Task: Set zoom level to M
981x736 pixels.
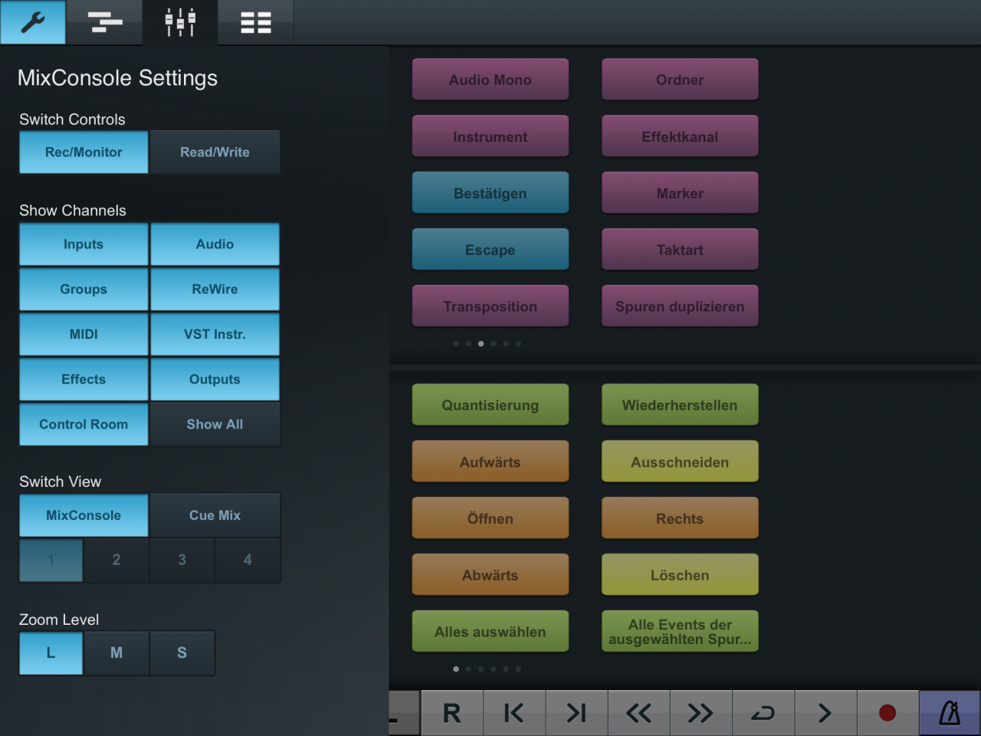Action: click(116, 652)
